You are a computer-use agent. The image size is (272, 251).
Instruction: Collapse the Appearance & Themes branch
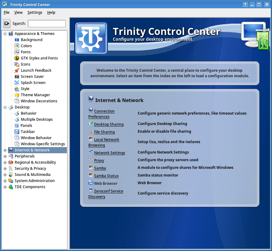click(x=5, y=34)
